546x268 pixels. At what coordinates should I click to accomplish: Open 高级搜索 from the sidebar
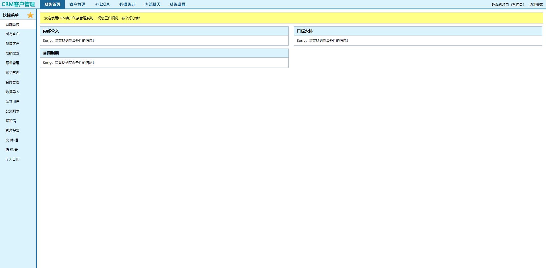pos(13,53)
